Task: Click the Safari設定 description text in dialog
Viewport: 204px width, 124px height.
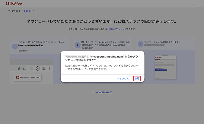Action: tap(102, 67)
